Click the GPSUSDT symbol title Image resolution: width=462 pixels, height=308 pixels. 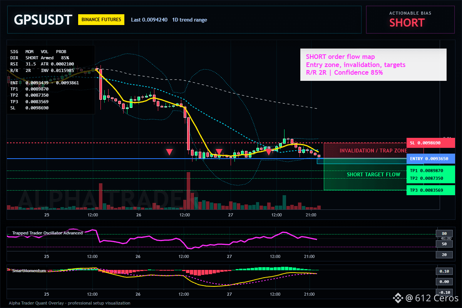[43, 20]
